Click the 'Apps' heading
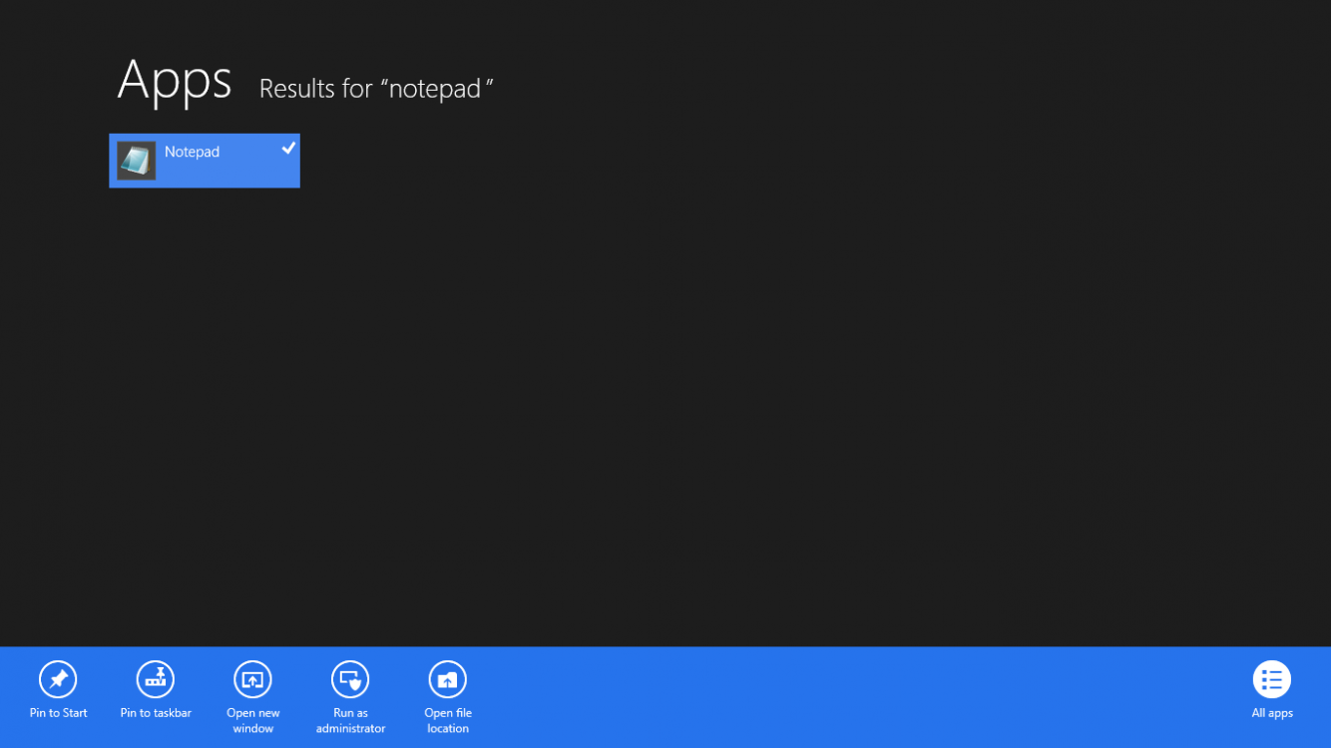The width and height of the screenshot is (1331, 748). (175, 80)
